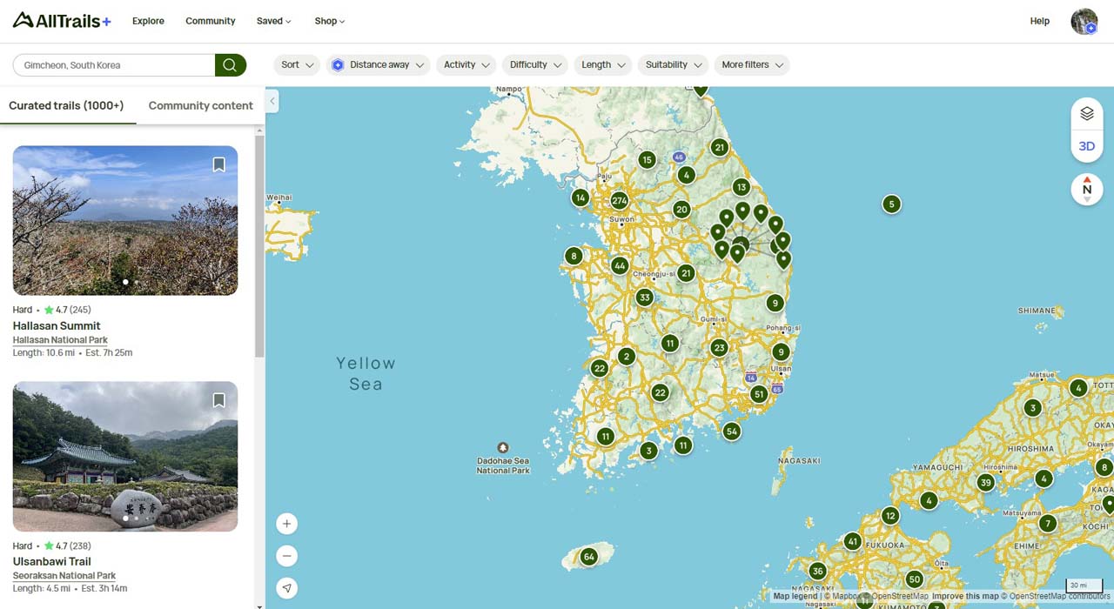Bookmark the Ulsanbawi Trail
This screenshot has height=609, width=1114.
pos(219,400)
